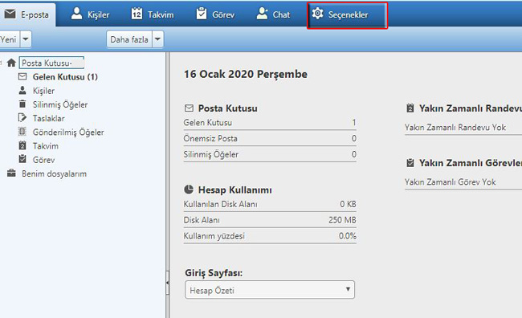
Task: Click the gear icon next to Seçenekler
Action: (317, 14)
